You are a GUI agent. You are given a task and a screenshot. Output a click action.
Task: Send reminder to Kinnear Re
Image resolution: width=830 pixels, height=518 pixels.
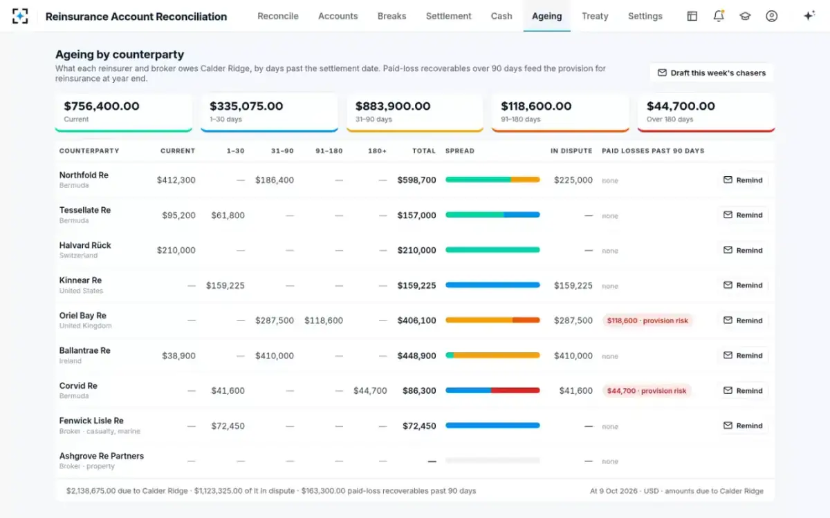point(743,285)
